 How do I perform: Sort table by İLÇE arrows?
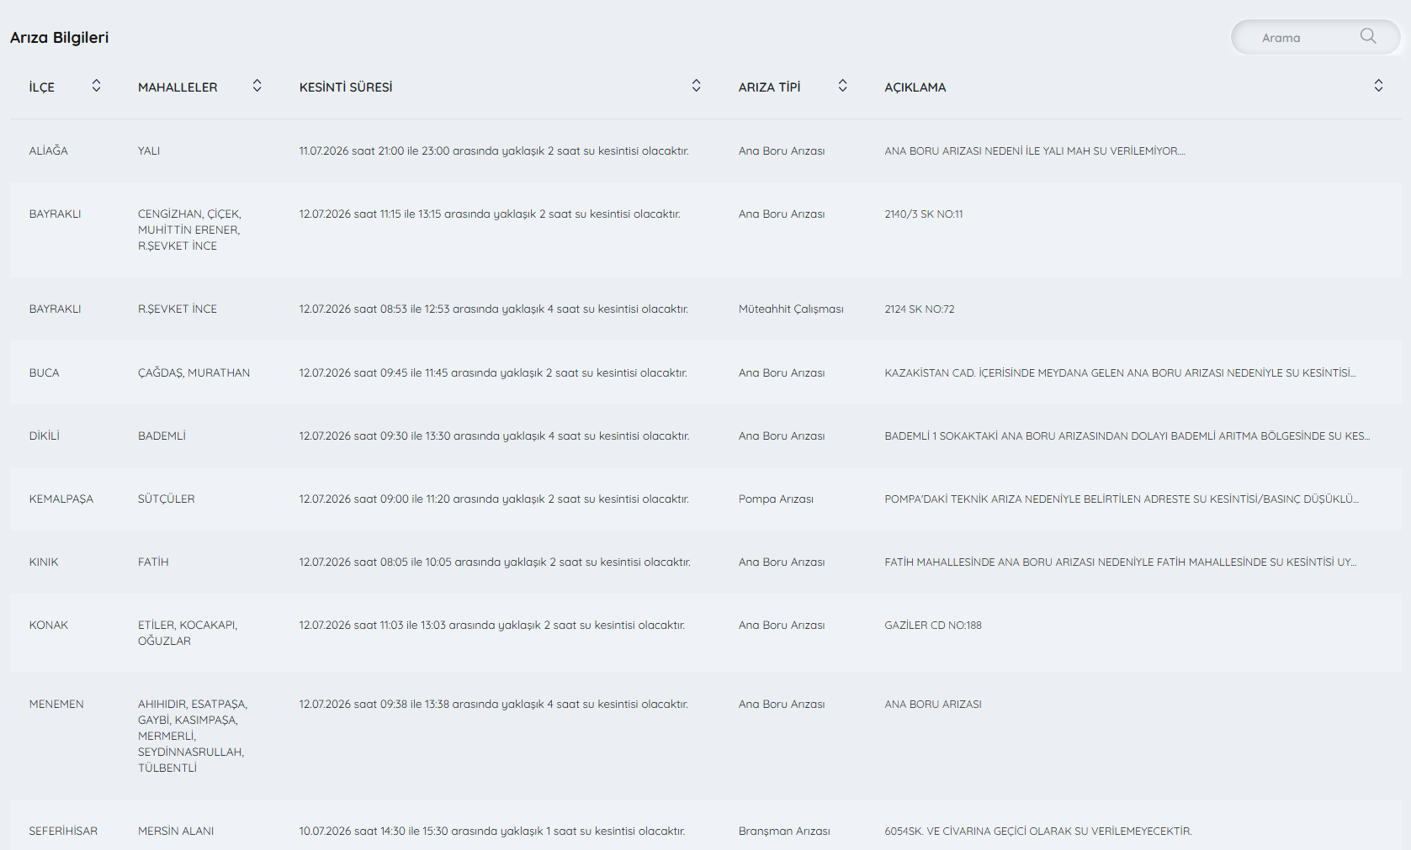coord(97,86)
